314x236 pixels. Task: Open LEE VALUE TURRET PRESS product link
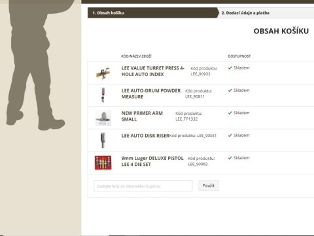coord(153,71)
